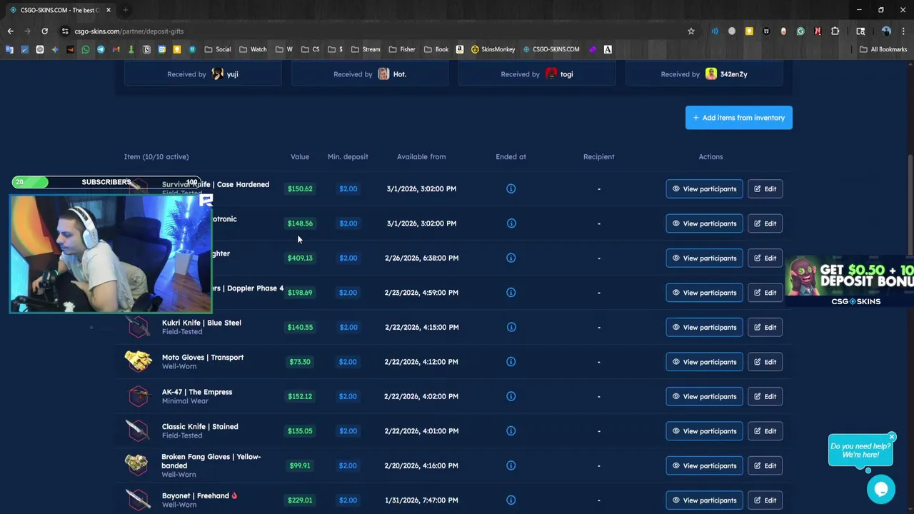The height and width of the screenshot is (514, 914).
Task: Click 'Bayonet | Freehand' item name
Action: tap(195, 495)
